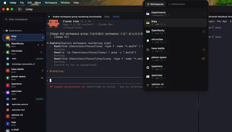The height and width of the screenshot is (132, 232).
Task: Click the Experiments folder icon in sidebar
Action: tap(7, 31)
